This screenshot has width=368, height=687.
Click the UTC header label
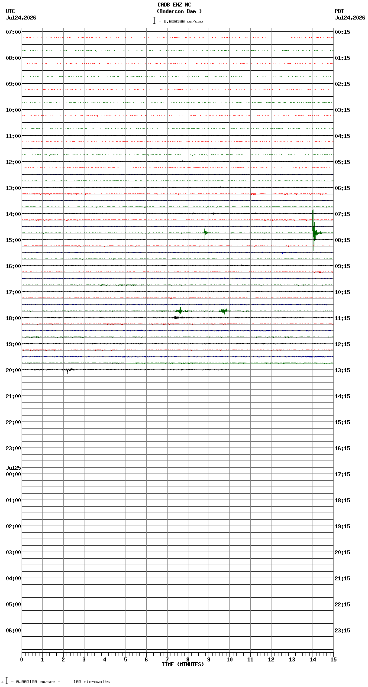[10, 11]
